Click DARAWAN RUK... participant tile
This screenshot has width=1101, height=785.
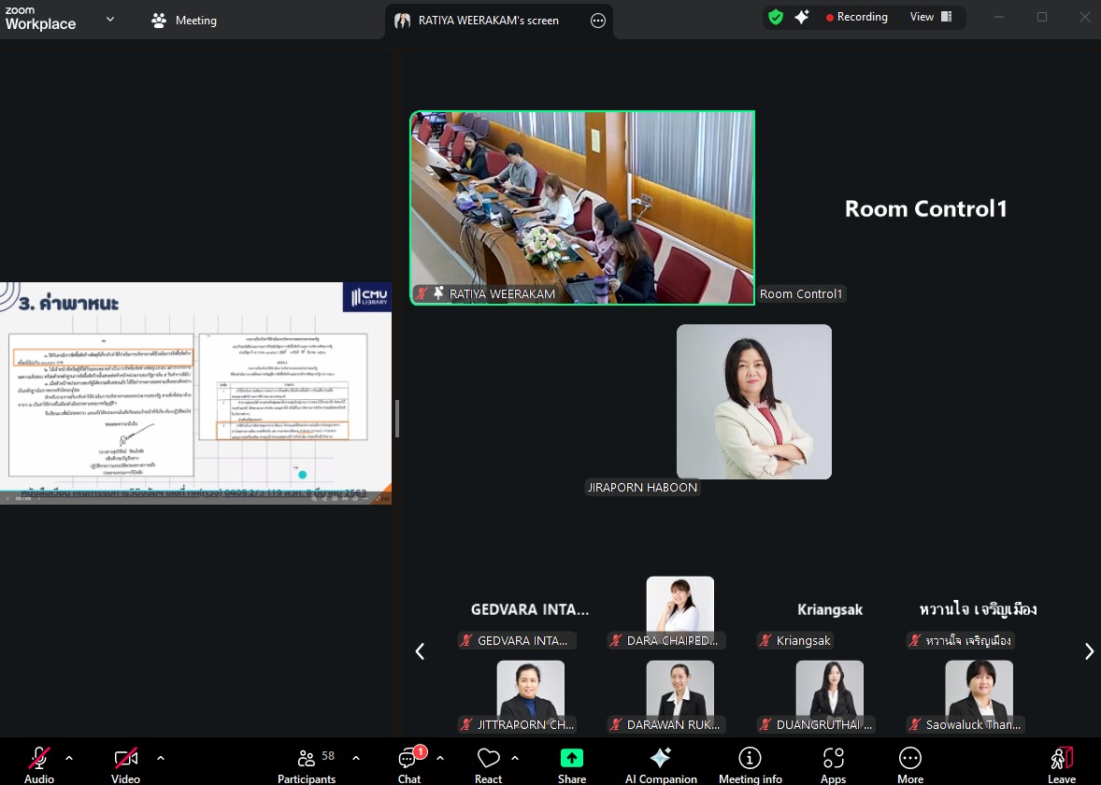[x=679, y=696]
